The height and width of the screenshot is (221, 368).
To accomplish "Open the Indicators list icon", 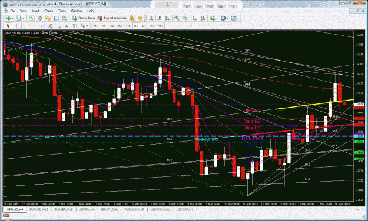I will tap(213, 18).
